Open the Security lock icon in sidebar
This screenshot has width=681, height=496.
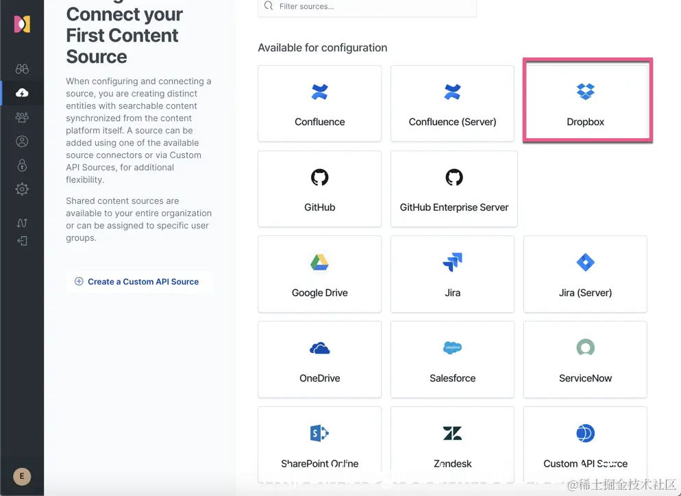tap(22, 165)
